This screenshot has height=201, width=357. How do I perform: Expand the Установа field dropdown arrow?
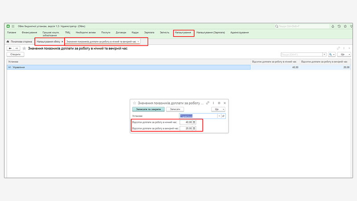[x=219, y=116]
